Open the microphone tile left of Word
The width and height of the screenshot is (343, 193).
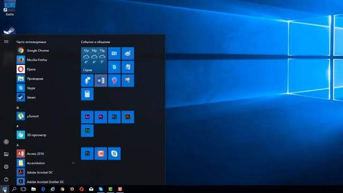point(87,80)
